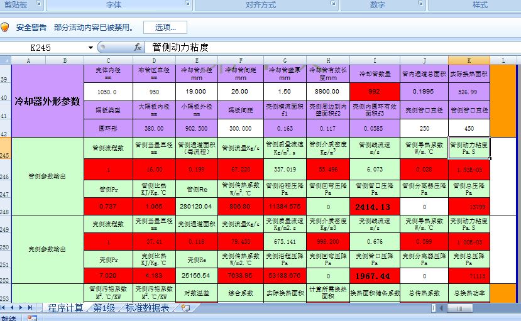
Task: Click cell with value 337.019
Action: [285, 170]
